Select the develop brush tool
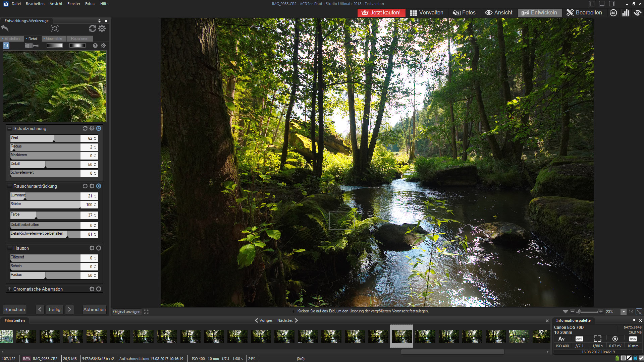The width and height of the screenshot is (644, 362). tap(32, 46)
